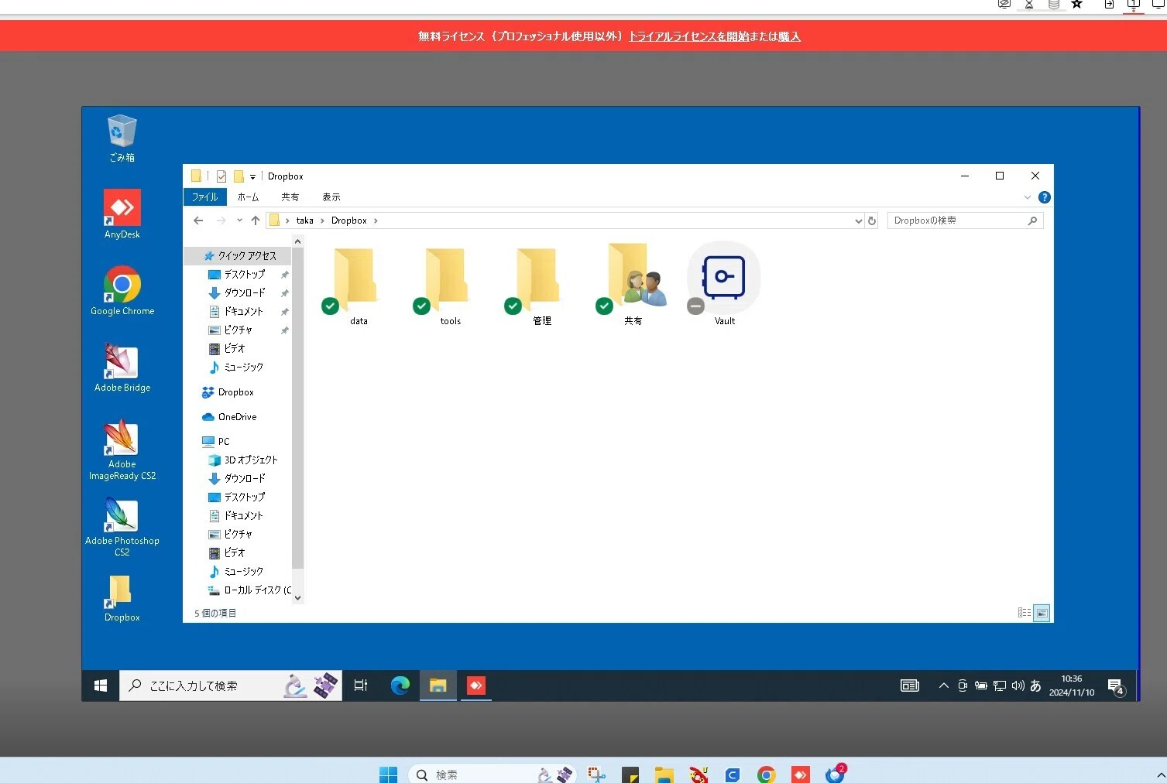Select pinned デスクトップ under quick access
Viewport: 1167px width, 783px height.
point(243,274)
